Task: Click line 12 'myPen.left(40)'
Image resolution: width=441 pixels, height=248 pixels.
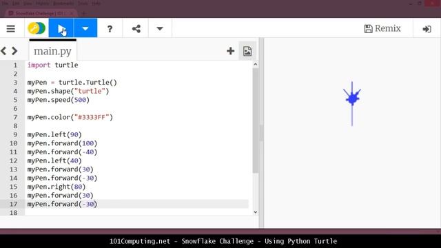Action: click(54, 161)
